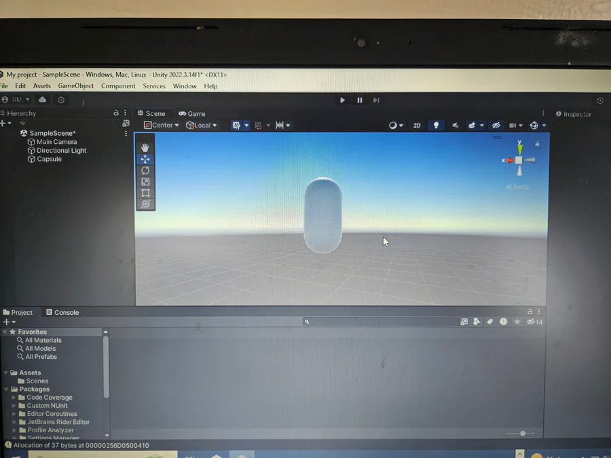The height and width of the screenshot is (458, 611).
Task: Select the Rotate tool
Action: pos(145,170)
